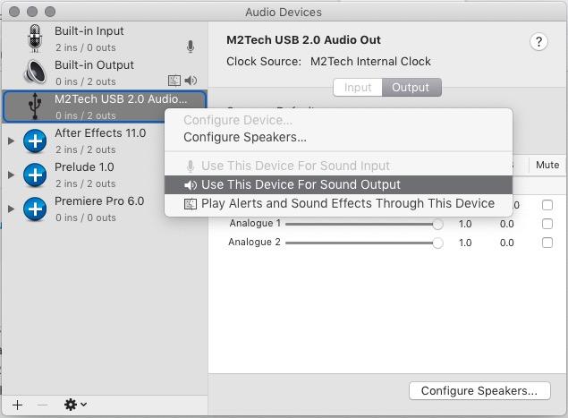Select Configure Speakers... in the context menu

click(245, 138)
